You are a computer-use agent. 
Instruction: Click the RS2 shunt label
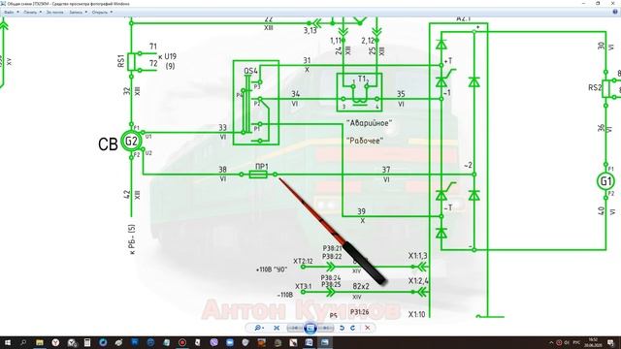[595, 87]
